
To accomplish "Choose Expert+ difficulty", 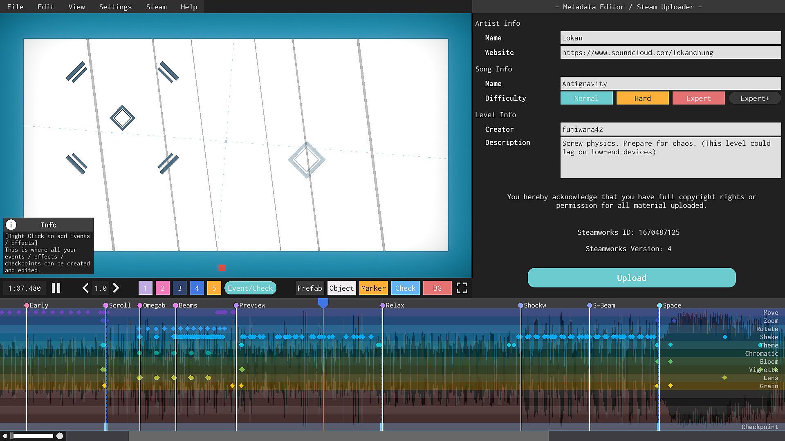I will click(754, 98).
